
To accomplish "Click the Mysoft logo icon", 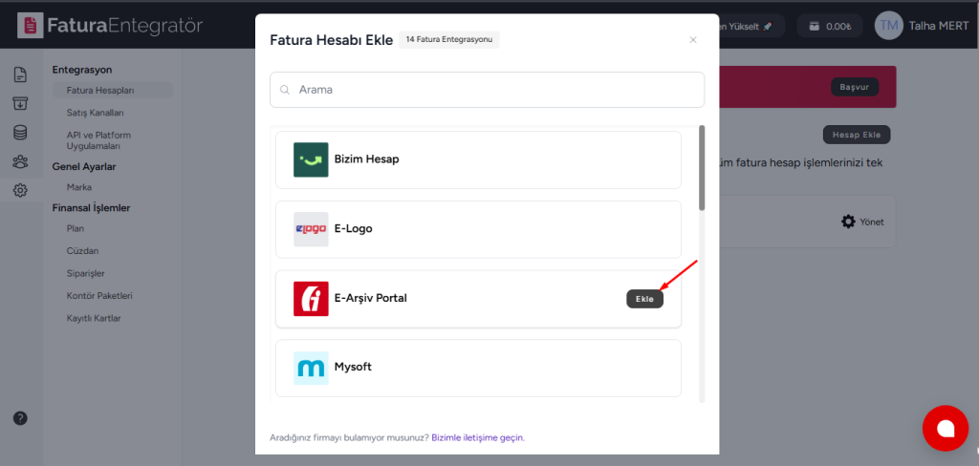I will click(x=311, y=368).
